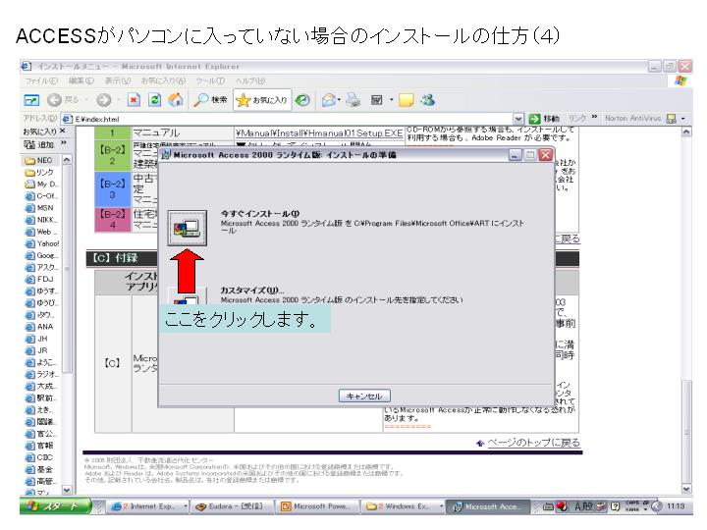Click the page scrollbar down arrow

tap(686, 489)
